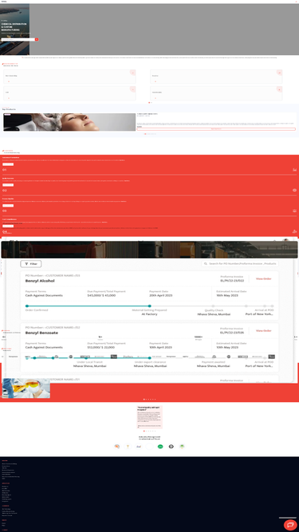299x532 pixels.
Task: Click the $45,000/ $ 45,000 payment value
Action: point(101,295)
